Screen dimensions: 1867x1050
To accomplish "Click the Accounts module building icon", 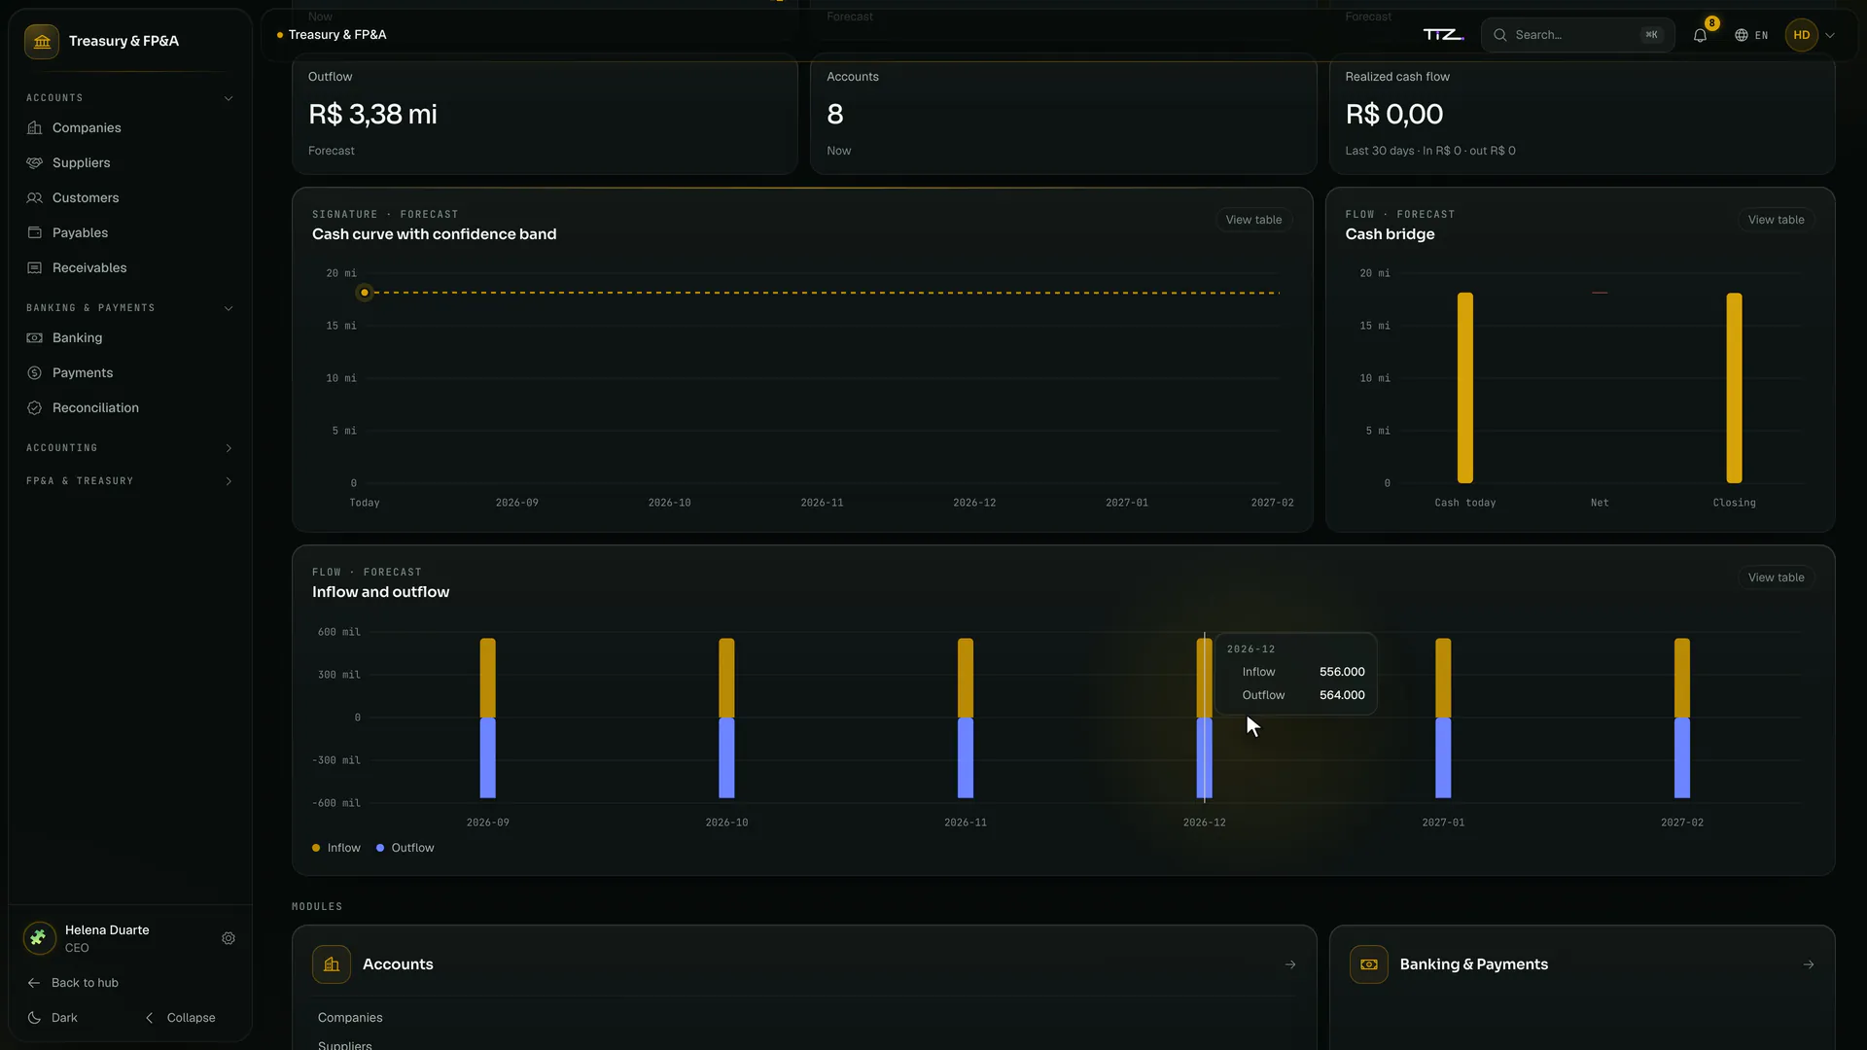I will (x=332, y=964).
